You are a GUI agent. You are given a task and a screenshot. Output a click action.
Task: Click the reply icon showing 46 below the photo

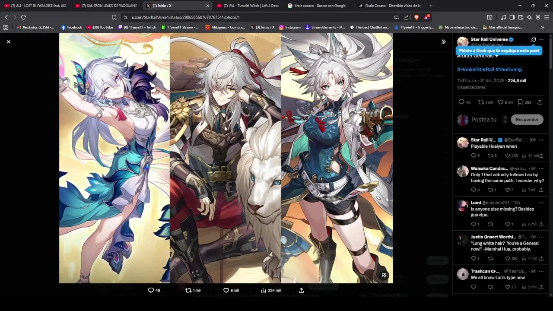click(x=151, y=290)
